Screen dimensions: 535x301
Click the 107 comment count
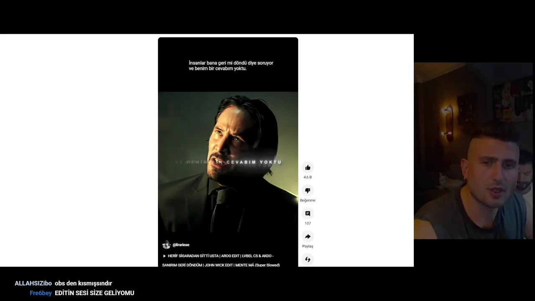(x=308, y=223)
